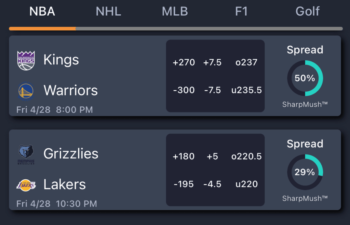Click the Fri 4/28 8:00 PM game time
This screenshot has width=350, height=225.
pyautogui.click(x=55, y=110)
